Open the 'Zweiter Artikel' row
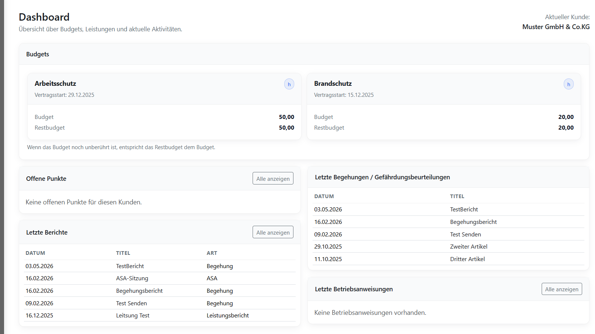595x334 pixels. pyautogui.click(x=448, y=247)
